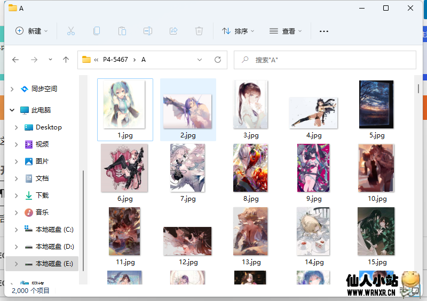Image resolution: width=427 pixels, height=301 pixels.
Task: Select thumbnail of 14.jpg
Action: 313,231
